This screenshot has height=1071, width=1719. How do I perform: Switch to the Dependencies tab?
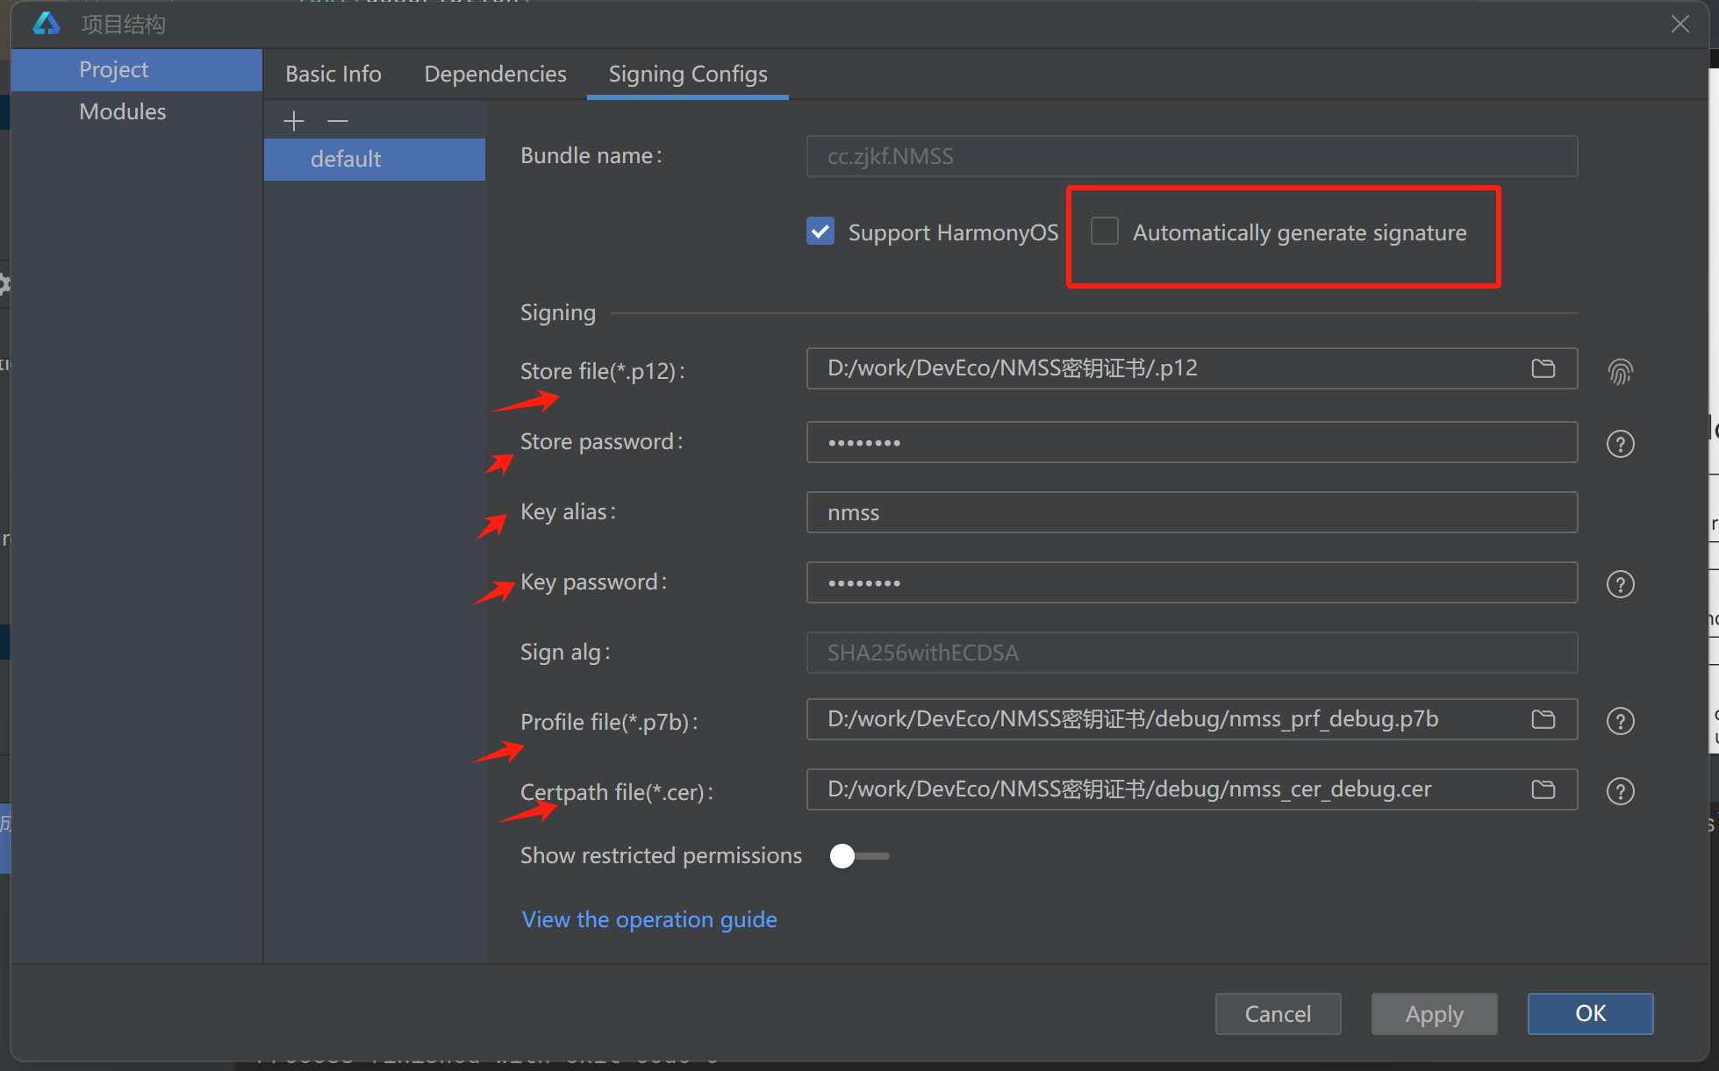[495, 74]
